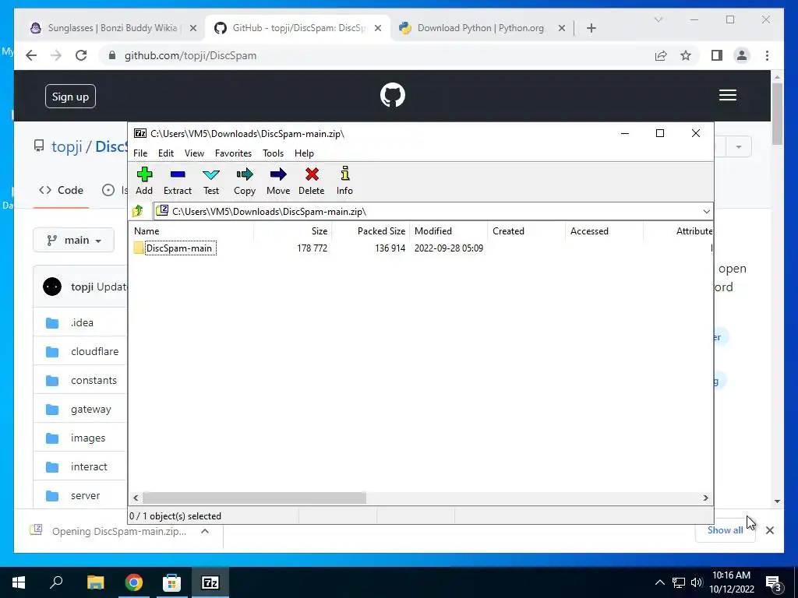Image resolution: width=798 pixels, height=598 pixels.
Task: Open the .idea folder on GitHub
Action: pyautogui.click(x=82, y=322)
